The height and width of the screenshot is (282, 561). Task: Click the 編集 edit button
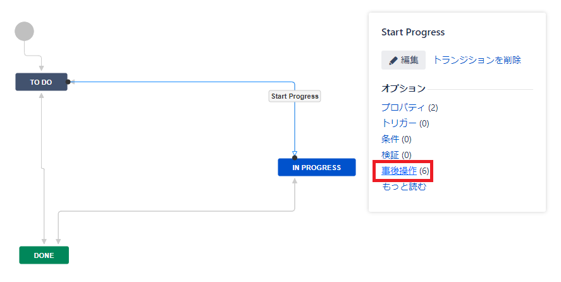tap(404, 60)
